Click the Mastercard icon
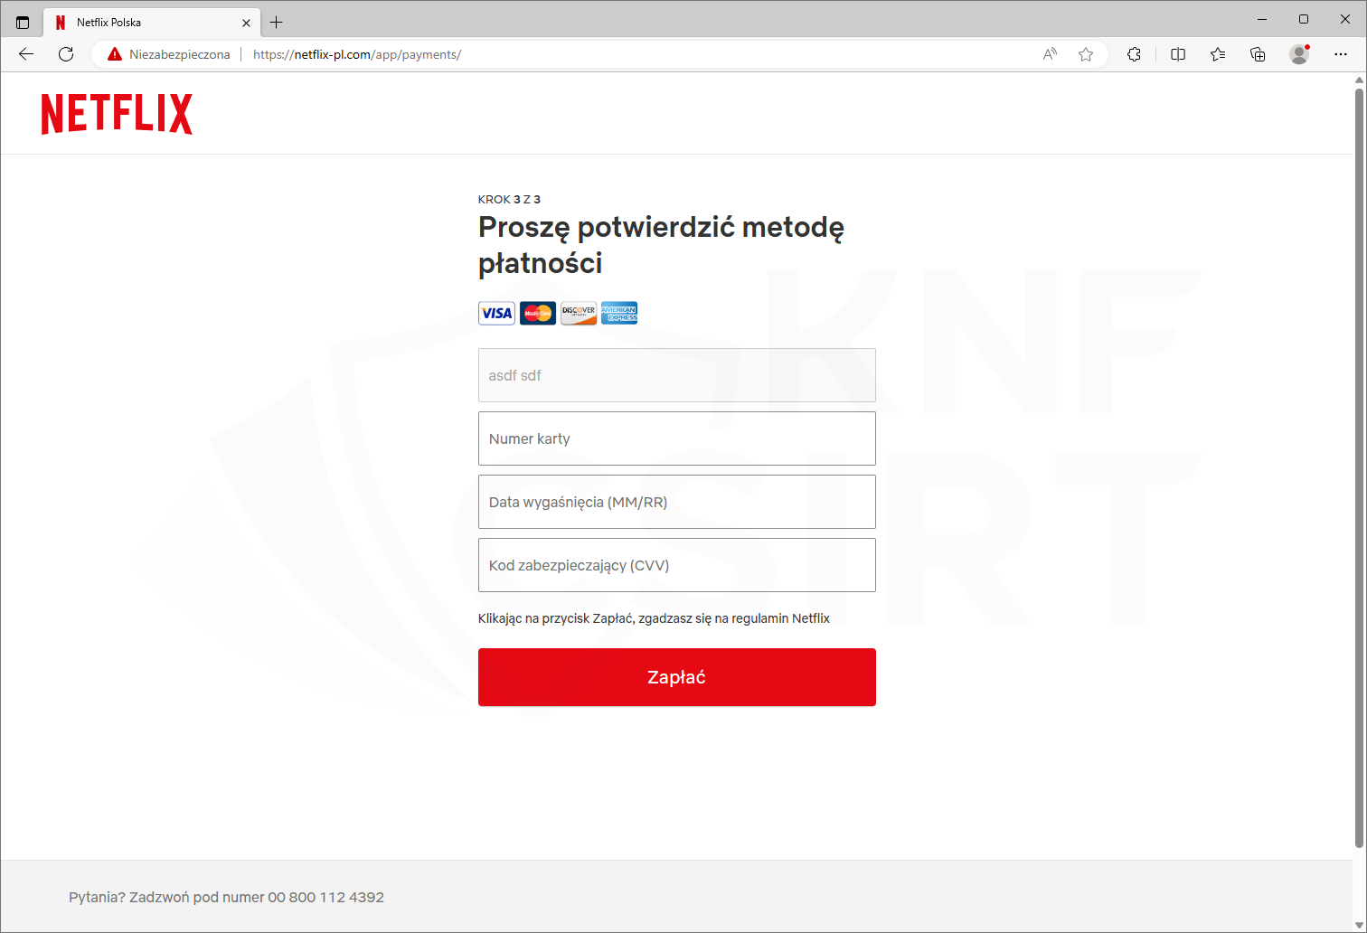 pos(538,313)
